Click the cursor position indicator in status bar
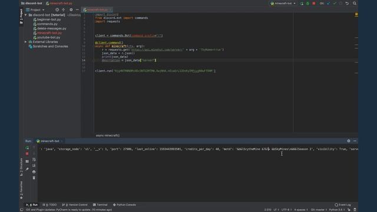This screenshot has width=377, height=212. [x=267, y=210]
